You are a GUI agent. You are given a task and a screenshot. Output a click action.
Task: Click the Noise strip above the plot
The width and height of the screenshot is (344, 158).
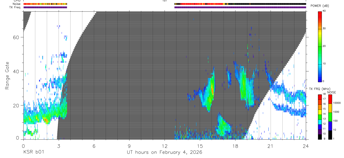[165, 4]
